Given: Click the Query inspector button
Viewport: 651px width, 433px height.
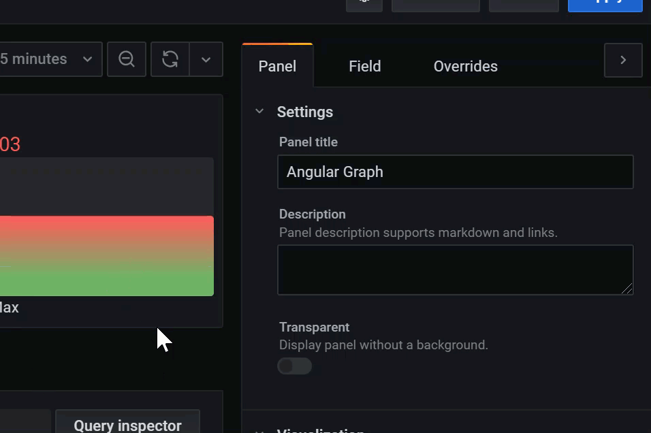Looking at the screenshot, I should (127, 424).
